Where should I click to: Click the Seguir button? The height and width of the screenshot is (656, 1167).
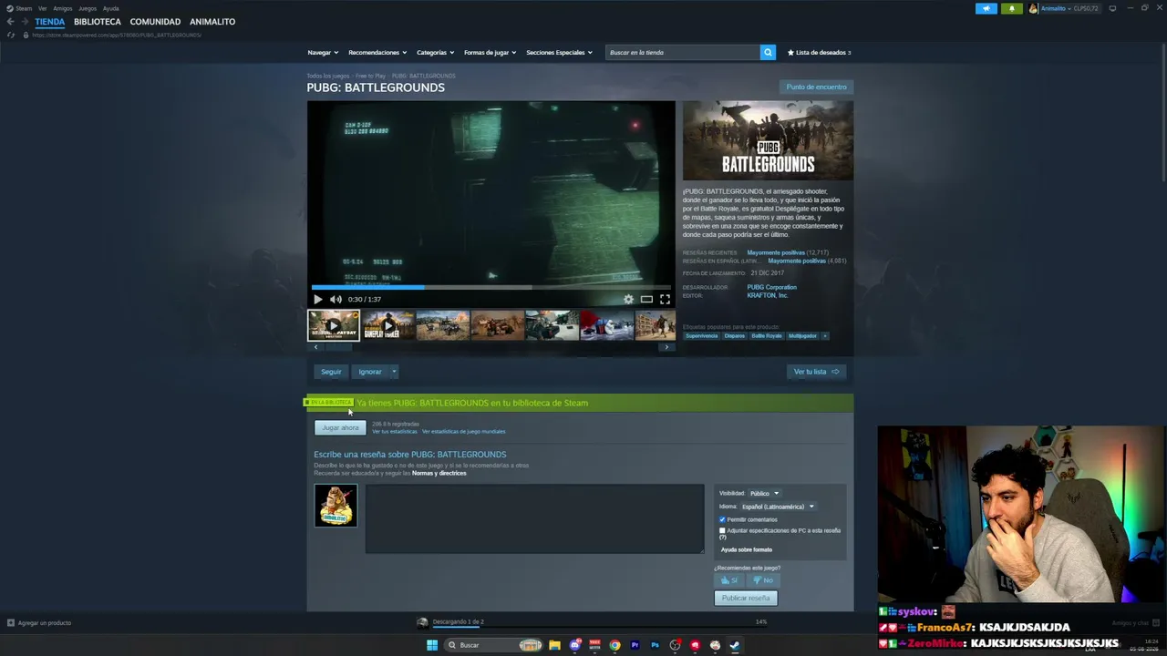pyautogui.click(x=331, y=372)
